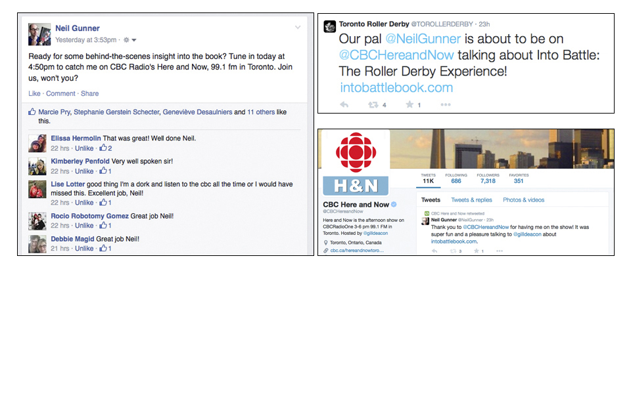Click the like count icon on Rocio Robotomy Gomez's comment
631x420 pixels.
[105, 225]
